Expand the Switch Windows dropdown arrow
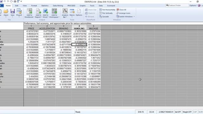Image resolution: width=203 pixels, height=114 pixels. (134, 17)
